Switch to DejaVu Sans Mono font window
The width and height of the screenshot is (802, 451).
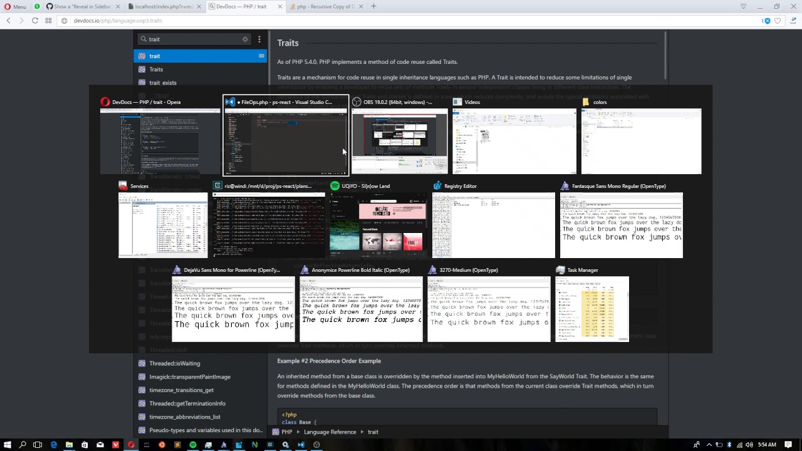tap(233, 303)
